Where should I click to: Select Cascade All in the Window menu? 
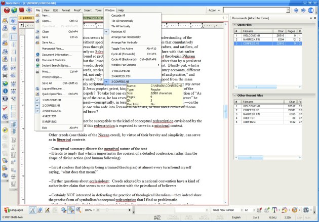133,16
